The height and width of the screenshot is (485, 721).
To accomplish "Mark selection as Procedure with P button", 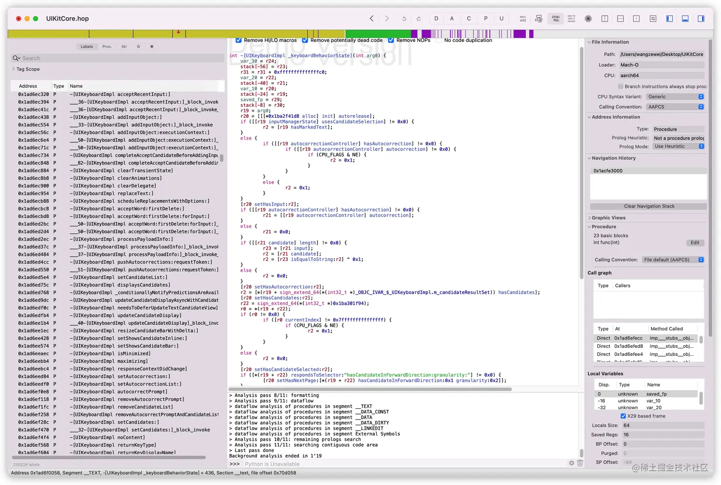I will [485, 19].
